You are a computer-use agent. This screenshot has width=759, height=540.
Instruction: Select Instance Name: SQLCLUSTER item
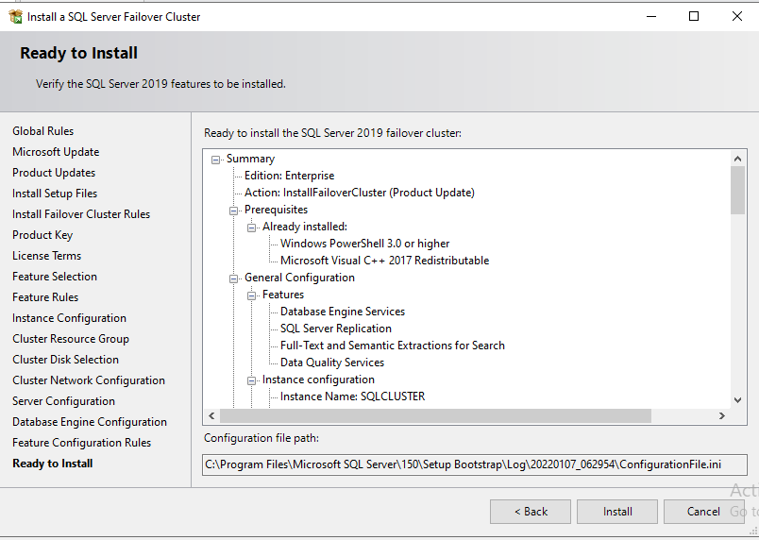pos(352,397)
